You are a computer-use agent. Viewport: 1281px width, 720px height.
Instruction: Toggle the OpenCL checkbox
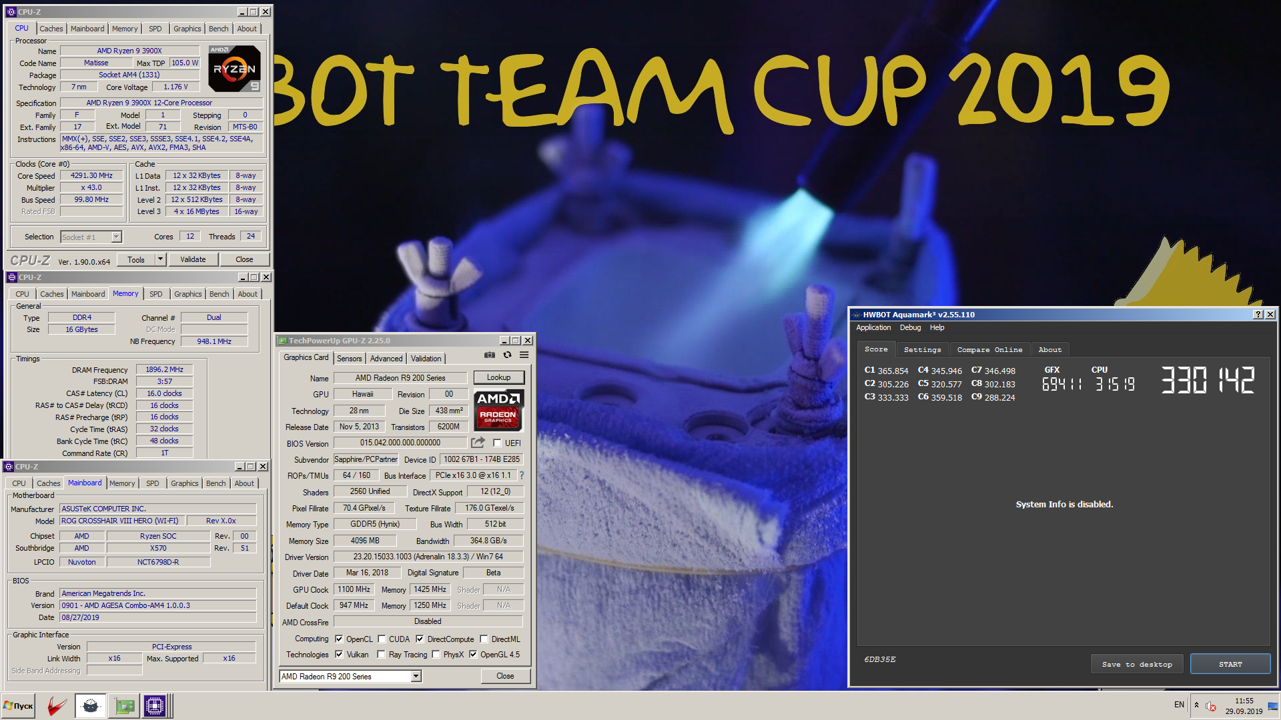(x=339, y=639)
